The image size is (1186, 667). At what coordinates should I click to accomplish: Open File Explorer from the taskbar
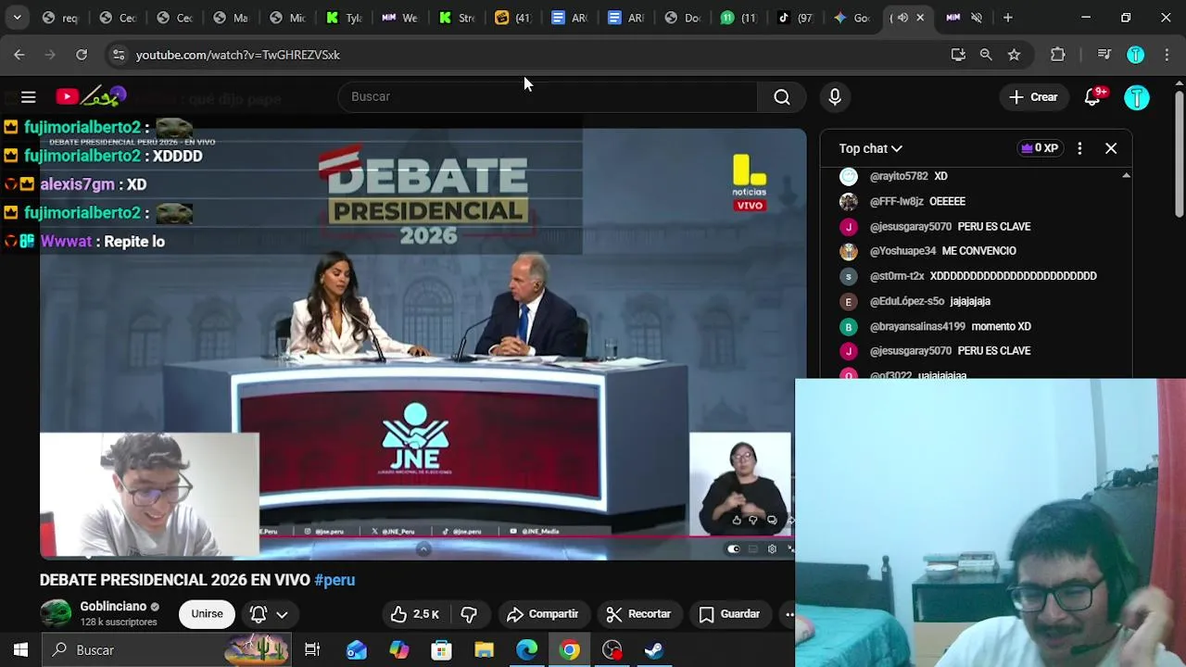pos(485,650)
